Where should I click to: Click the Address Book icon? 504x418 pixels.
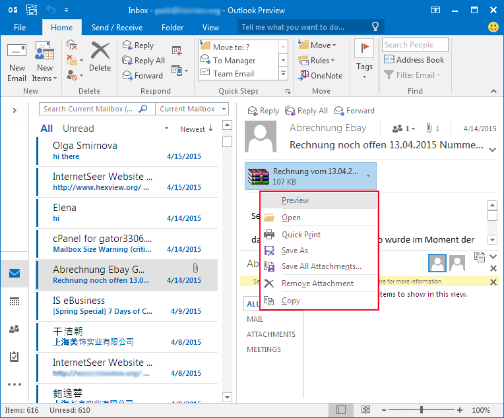click(x=389, y=60)
